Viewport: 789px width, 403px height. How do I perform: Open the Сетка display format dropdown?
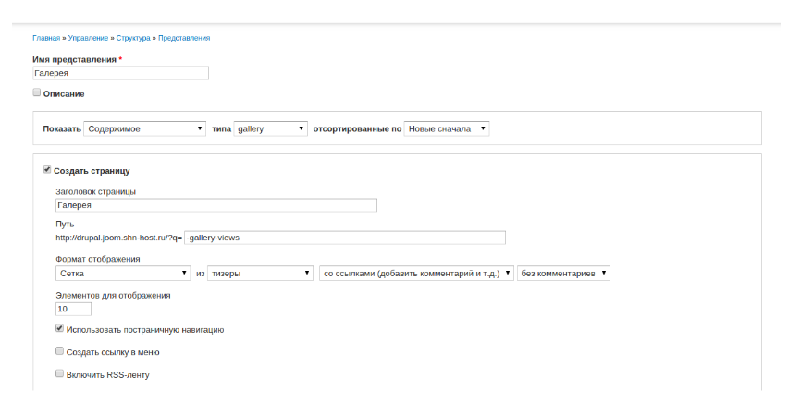[x=123, y=273]
